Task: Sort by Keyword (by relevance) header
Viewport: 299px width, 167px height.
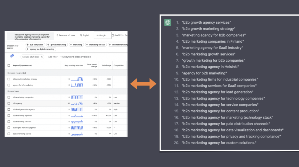Action: pos(22,65)
